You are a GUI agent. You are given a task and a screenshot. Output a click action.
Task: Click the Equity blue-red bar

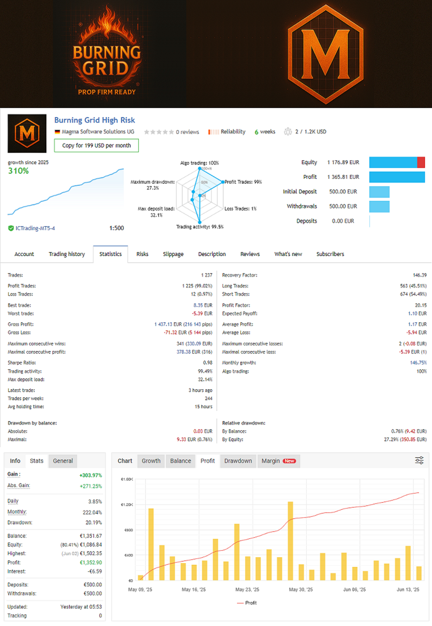[397, 162]
